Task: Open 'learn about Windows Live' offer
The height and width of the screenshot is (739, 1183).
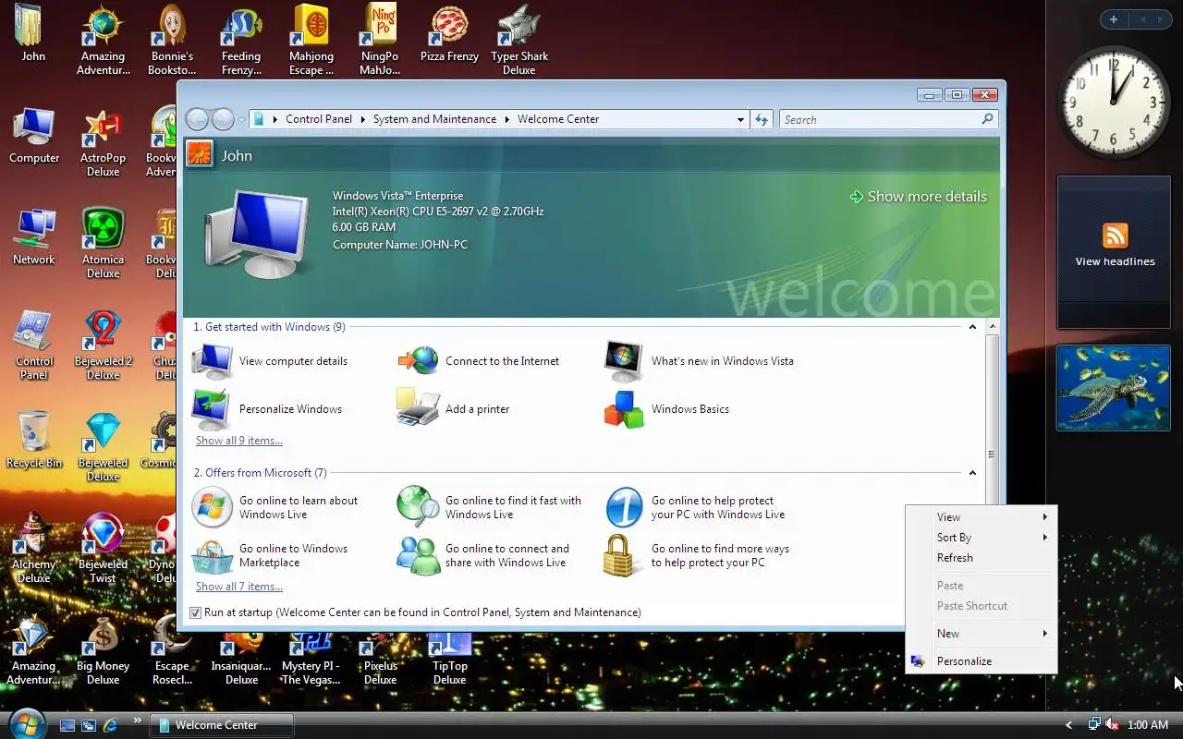Action: pyautogui.click(x=275, y=507)
